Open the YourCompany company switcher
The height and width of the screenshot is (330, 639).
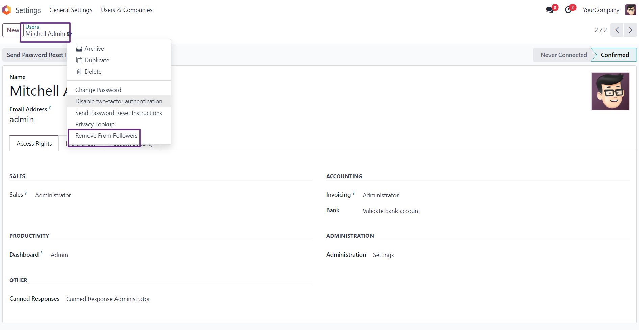pos(601,10)
